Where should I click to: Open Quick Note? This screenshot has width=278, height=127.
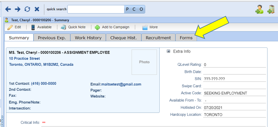[73, 27]
